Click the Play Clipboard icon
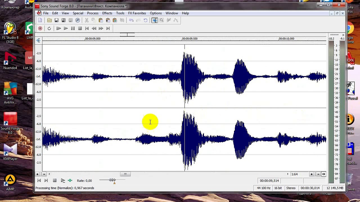This screenshot has width=360, height=202. coord(115,20)
